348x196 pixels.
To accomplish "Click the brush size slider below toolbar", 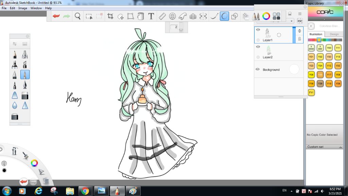I will (181, 27).
